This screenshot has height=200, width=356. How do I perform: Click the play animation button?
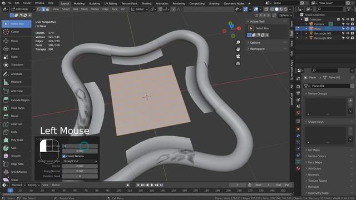(x=152, y=185)
